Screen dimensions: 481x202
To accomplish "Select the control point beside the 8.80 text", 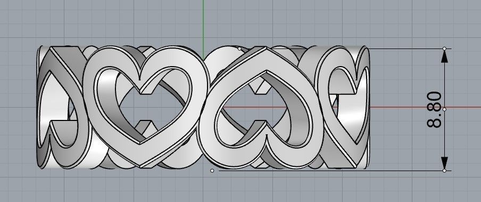I will [444, 109].
